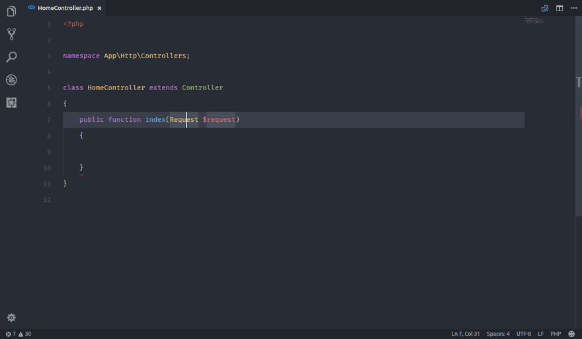582x339 pixels.
Task: Open the Source Control view
Action: pos(11,34)
